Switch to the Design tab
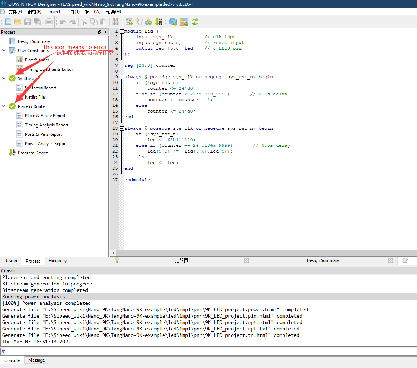417x368 pixels. click(x=11, y=261)
